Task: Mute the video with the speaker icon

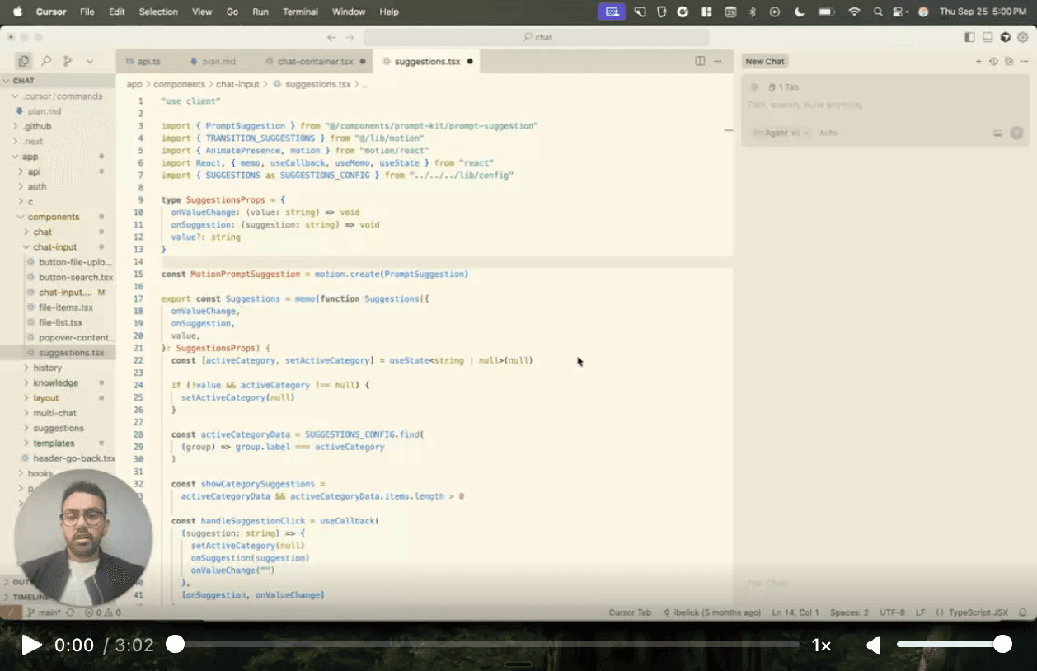Action: 875,645
